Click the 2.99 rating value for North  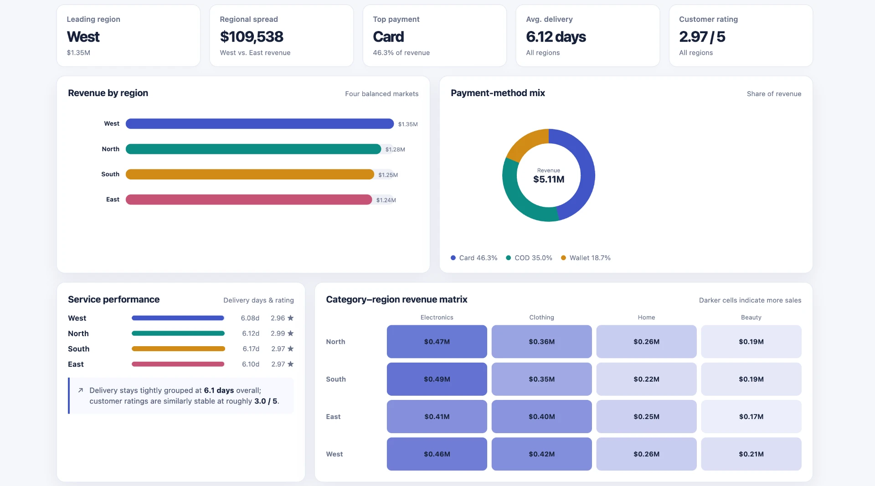278,333
